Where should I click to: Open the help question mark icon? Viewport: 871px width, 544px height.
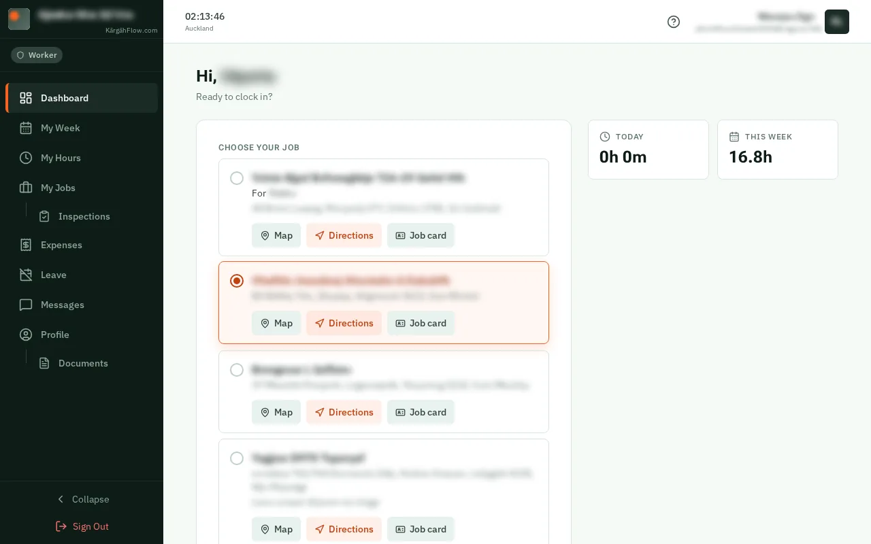[x=674, y=22]
